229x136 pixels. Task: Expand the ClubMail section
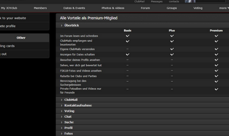coord(142,99)
